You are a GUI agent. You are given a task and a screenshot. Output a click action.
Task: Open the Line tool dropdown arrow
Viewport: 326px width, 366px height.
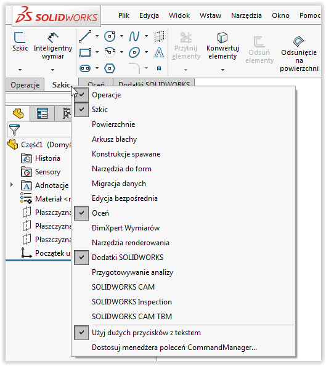tap(97, 36)
